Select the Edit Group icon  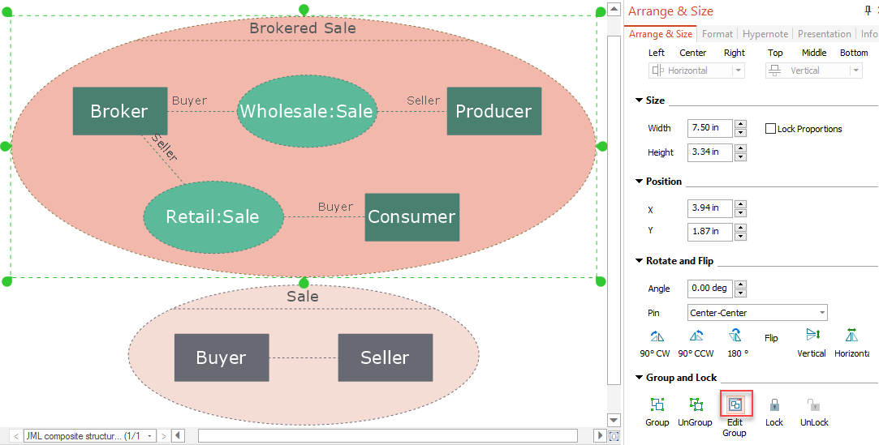pyautogui.click(x=735, y=404)
